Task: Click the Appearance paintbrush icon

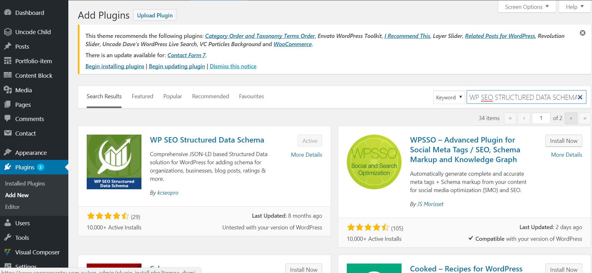Action: (x=8, y=153)
